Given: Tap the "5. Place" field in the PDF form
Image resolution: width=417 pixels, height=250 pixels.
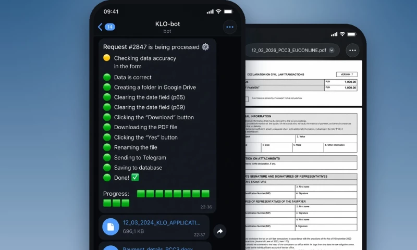Looking at the screenshot, I should pyautogui.click(x=308, y=147).
